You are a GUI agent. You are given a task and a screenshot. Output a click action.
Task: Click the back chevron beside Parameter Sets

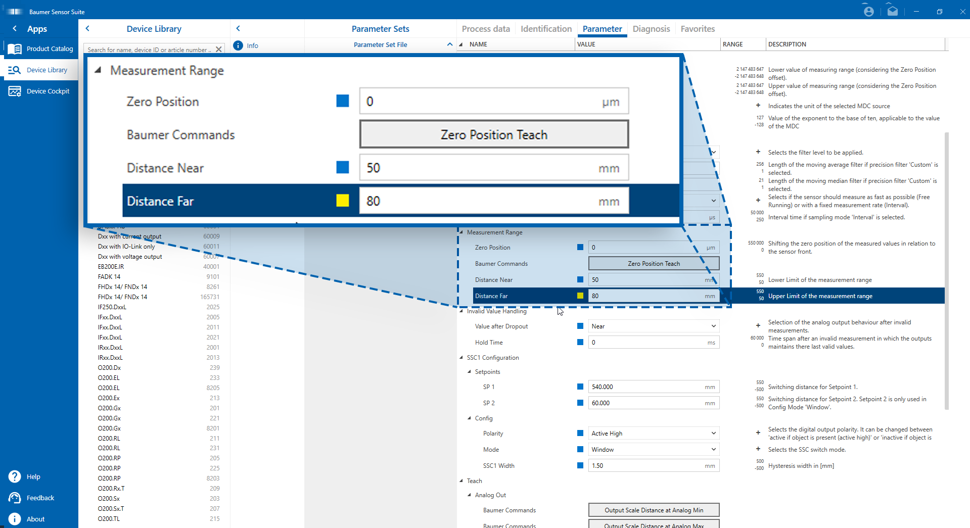238,28
